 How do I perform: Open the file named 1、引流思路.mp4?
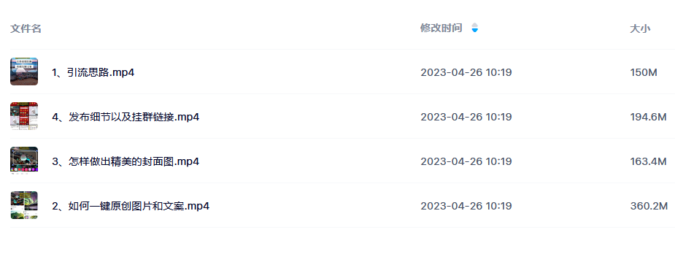pos(93,72)
